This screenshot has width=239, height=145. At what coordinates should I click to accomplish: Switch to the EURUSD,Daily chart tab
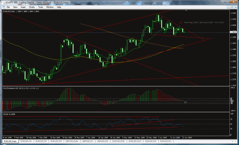tap(10, 141)
